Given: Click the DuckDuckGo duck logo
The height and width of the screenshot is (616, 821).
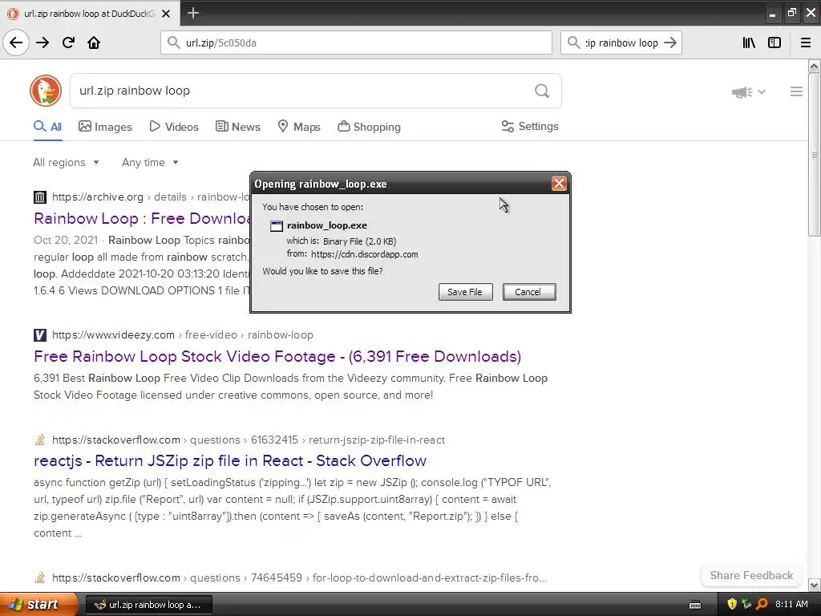Looking at the screenshot, I should coord(46,91).
